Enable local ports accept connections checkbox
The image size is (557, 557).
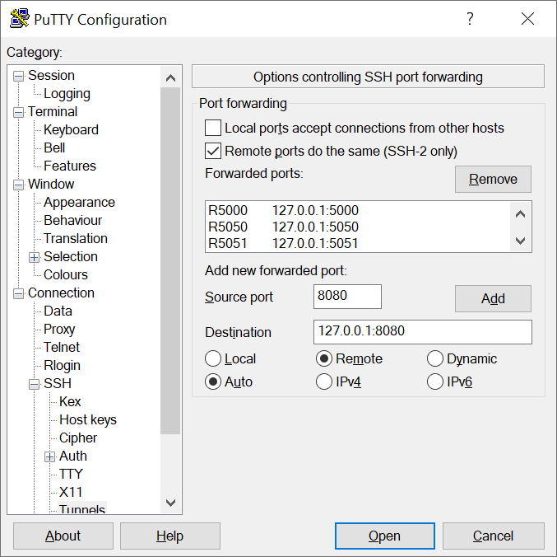(x=213, y=128)
